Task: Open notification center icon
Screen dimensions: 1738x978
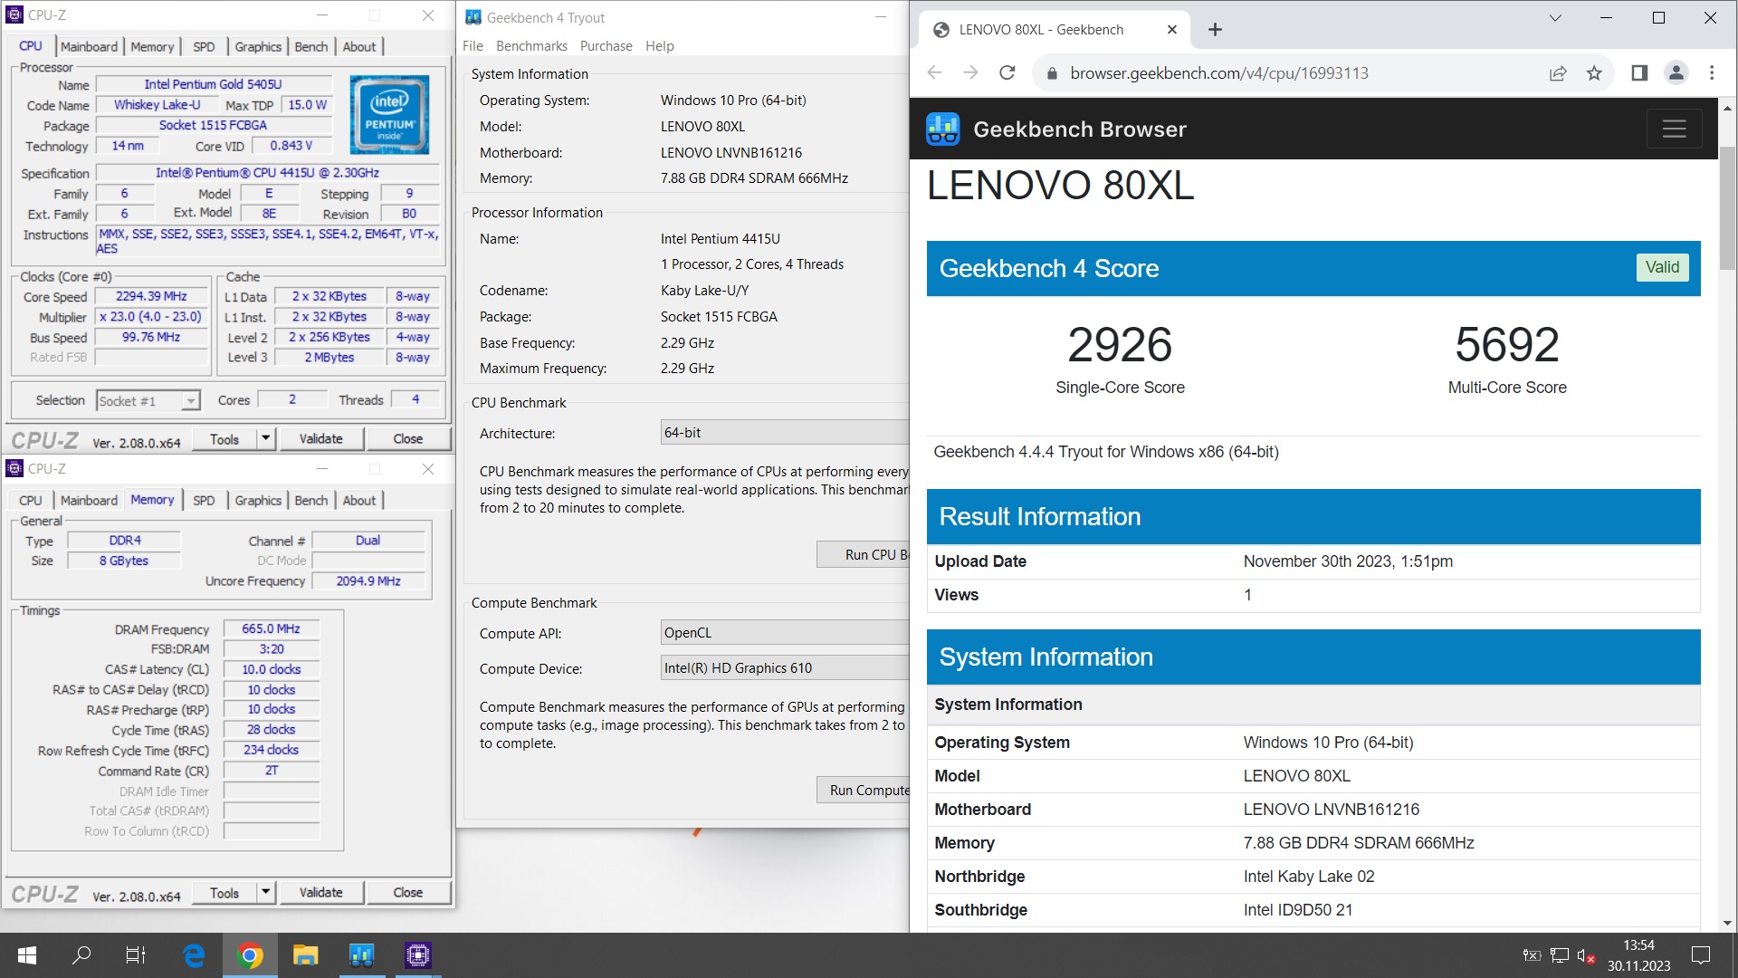Action: [1701, 955]
